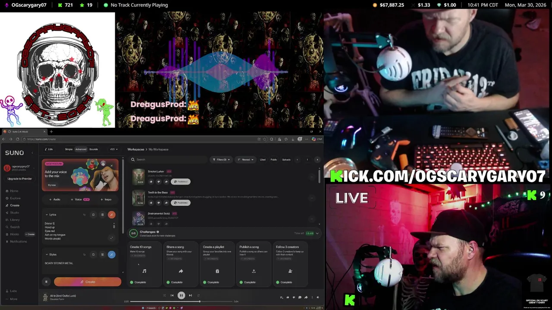552x310 pixels.
Task: Open Explore in Suno sidebar
Action: pyautogui.click(x=13, y=198)
